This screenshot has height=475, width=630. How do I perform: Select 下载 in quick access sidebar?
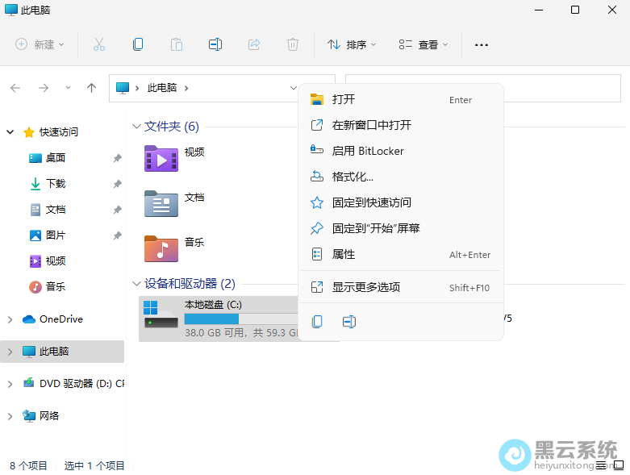[55, 184]
